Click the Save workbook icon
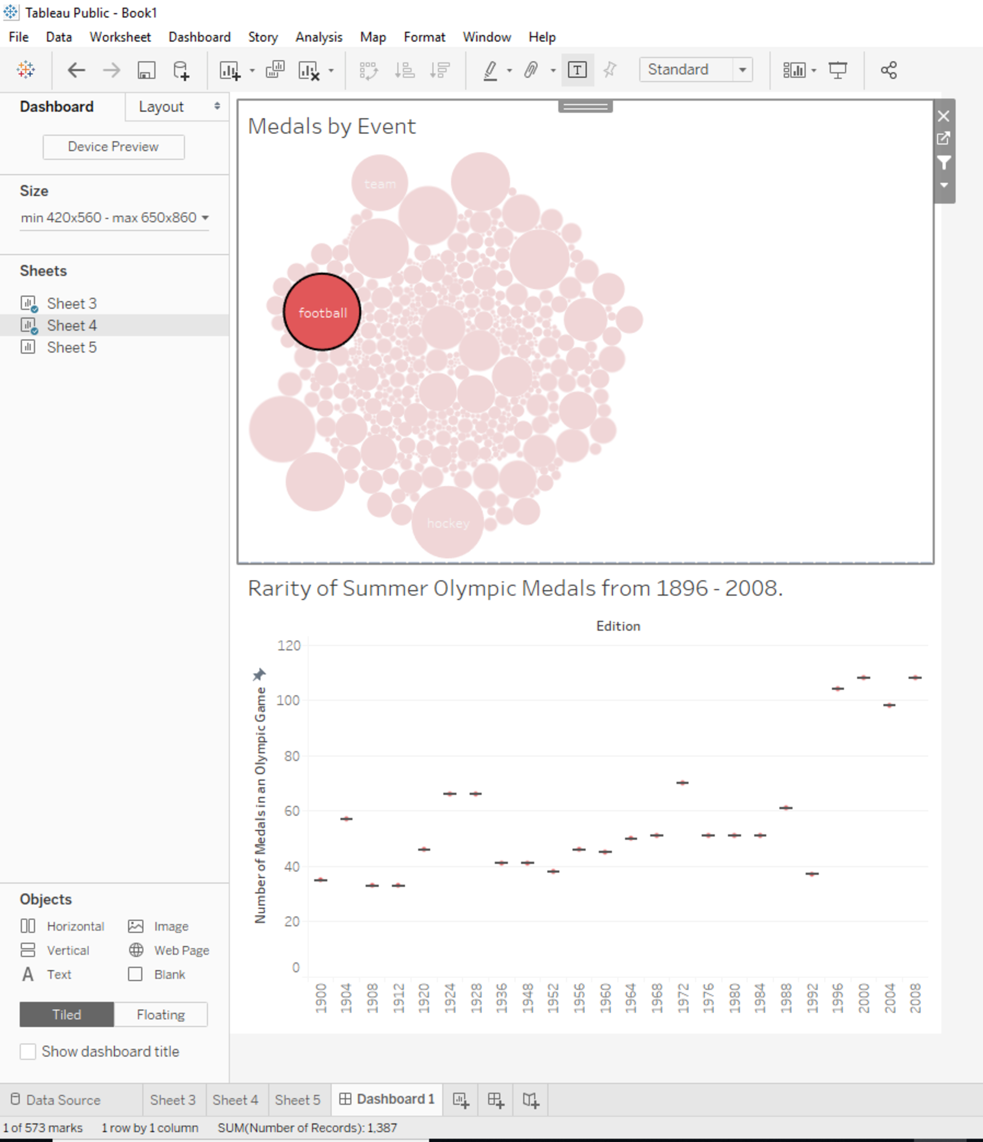The image size is (983, 1142). tap(146, 70)
